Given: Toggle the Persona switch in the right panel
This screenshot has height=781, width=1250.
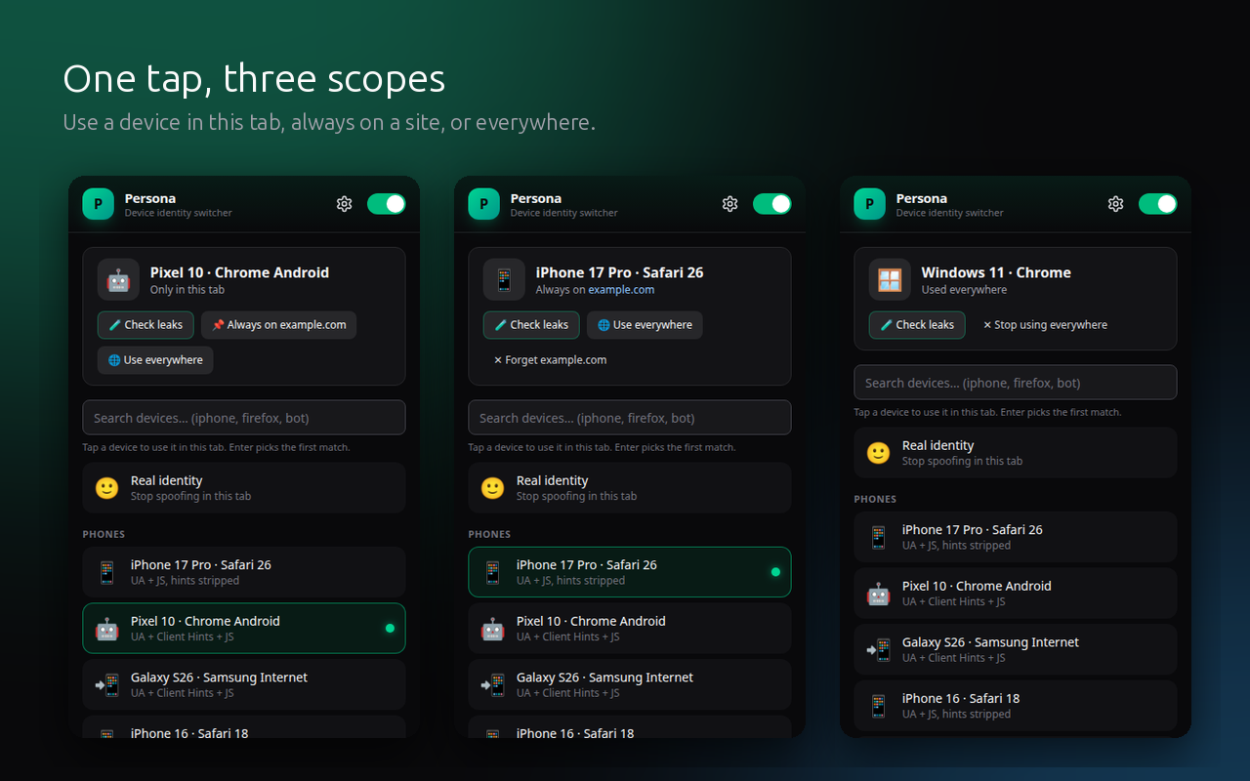Looking at the screenshot, I should pyautogui.click(x=1157, y=204).
